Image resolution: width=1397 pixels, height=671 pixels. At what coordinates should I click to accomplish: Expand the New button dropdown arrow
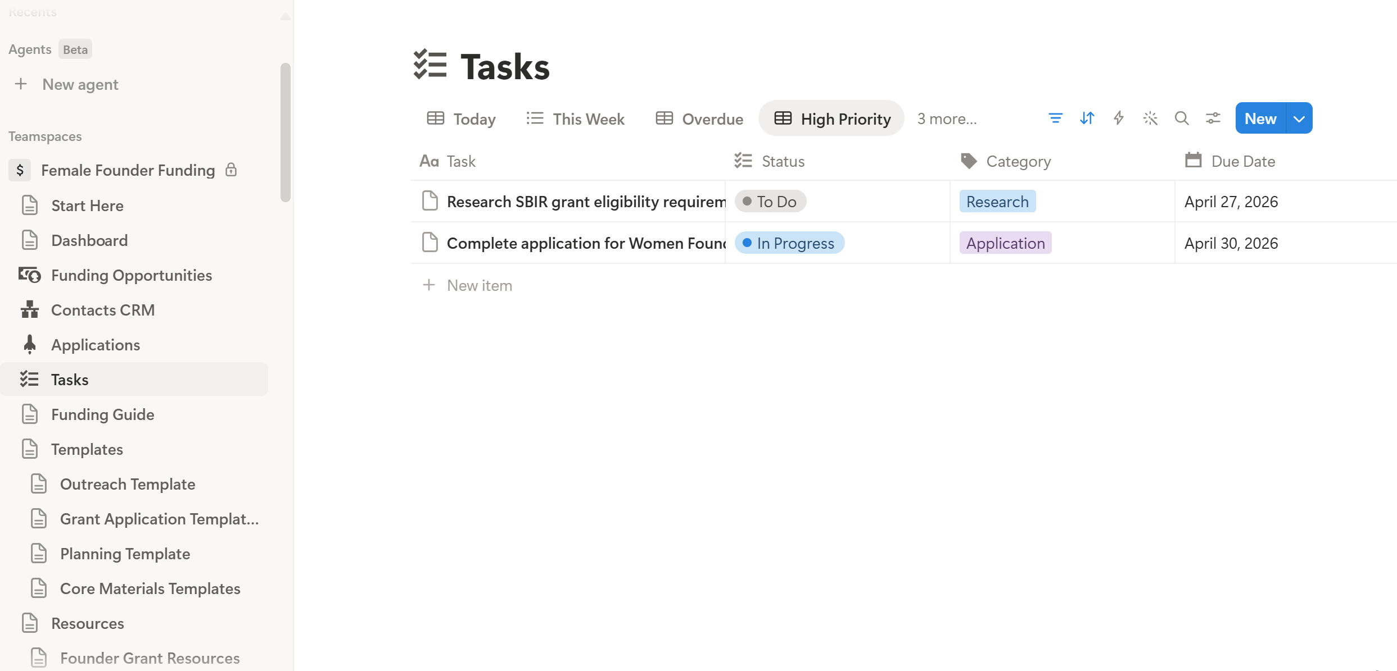pos(1299,118)
